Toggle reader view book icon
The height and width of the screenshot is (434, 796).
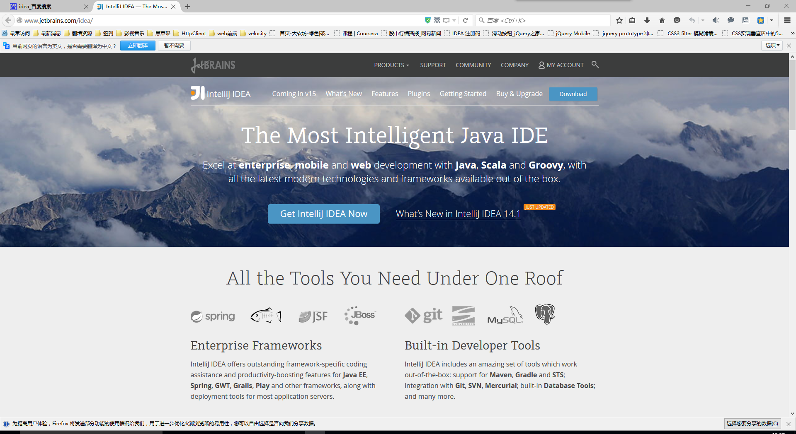pyautogui.click(x=446, y=20)
